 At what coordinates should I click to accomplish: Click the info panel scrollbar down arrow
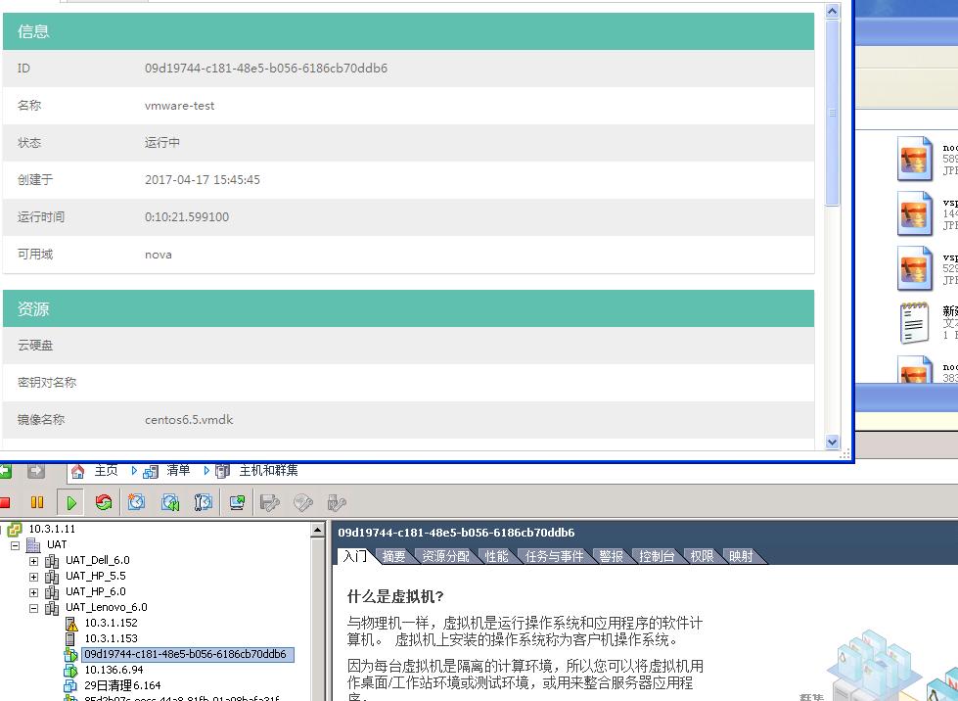tap(833, 442)
